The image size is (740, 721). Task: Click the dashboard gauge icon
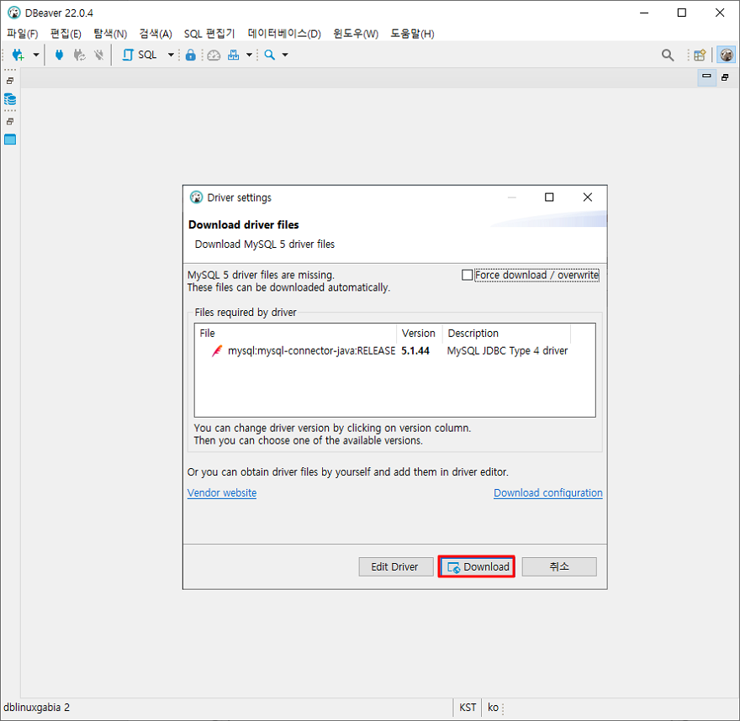[x=214, y=55]
